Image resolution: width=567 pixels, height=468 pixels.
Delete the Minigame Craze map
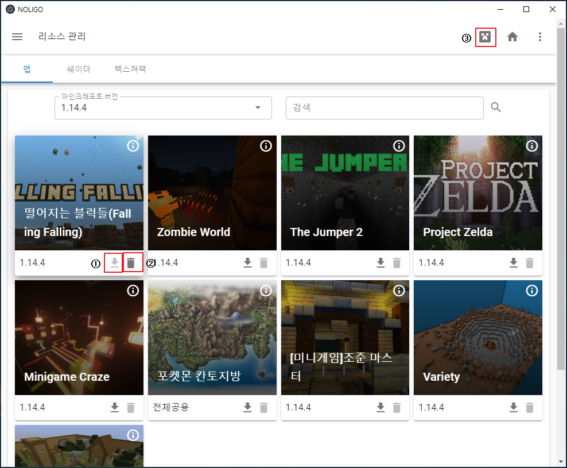pyautogui.click(x=131, y=407)
